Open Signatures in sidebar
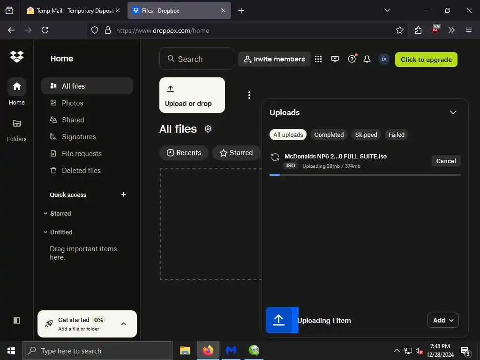Screen dimensions: 480x360 [87, 136]
